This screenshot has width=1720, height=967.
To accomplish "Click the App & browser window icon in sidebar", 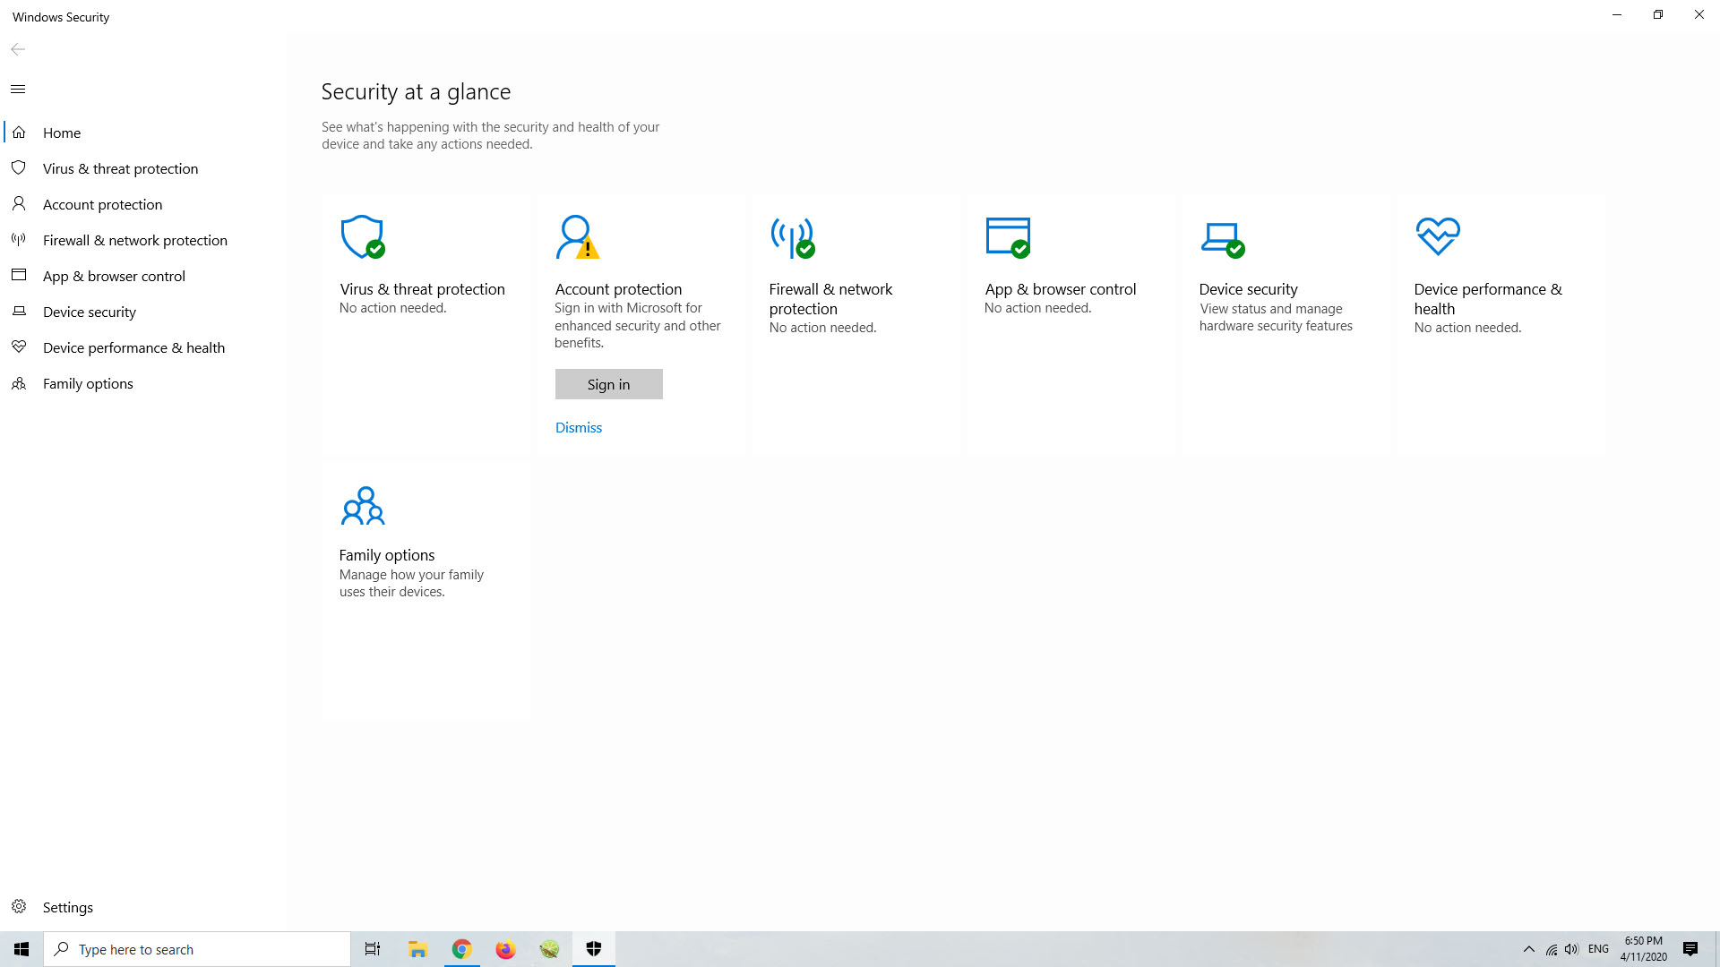I will [x=19, y=276].
